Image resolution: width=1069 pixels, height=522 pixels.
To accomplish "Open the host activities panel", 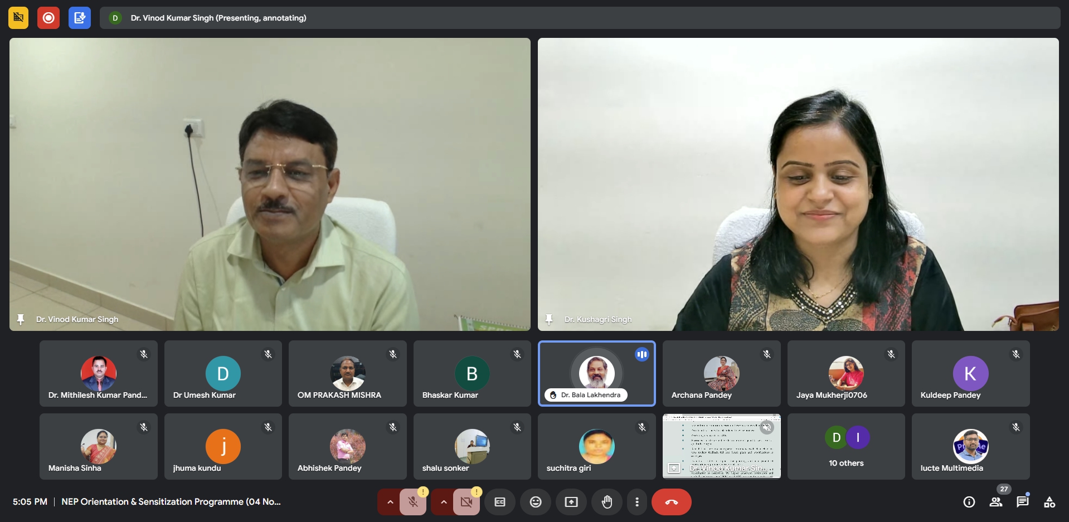I will (x=1049, y=502).
